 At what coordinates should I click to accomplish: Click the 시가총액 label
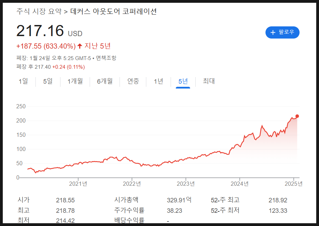point(126,200)
